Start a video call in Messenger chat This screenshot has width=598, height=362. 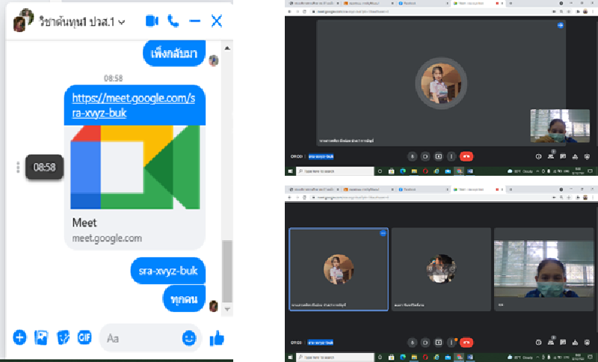[x=152, y=21]
